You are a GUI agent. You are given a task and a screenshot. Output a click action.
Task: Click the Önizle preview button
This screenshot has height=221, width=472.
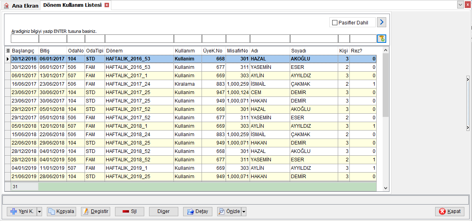pyautogui.click(x=229, y=211)
